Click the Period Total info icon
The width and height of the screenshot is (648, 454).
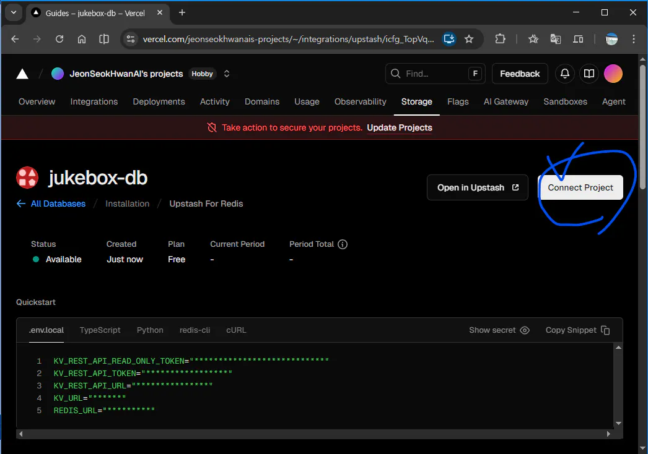pyautogui.click(x=343, y=244)
